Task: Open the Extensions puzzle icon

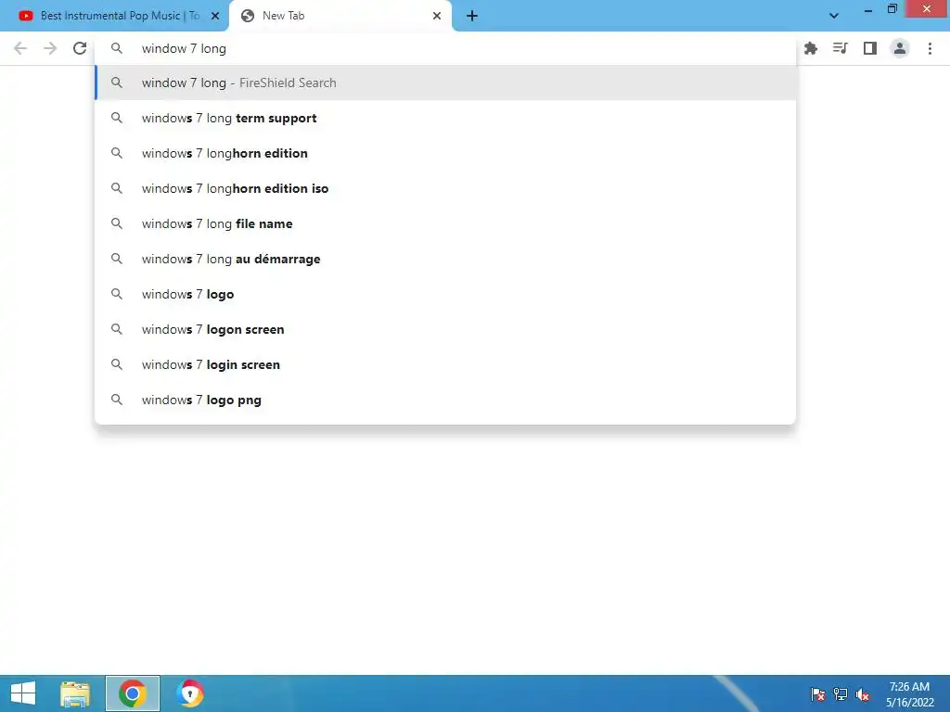Action: point(811,48)
